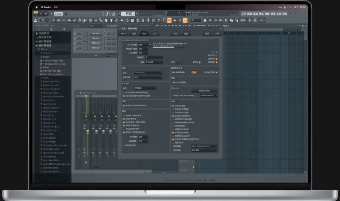Image resolution: width=340 pixels, height=201 pixels.
Task: Toggle the automatic update check option
Action: (174, 82)
